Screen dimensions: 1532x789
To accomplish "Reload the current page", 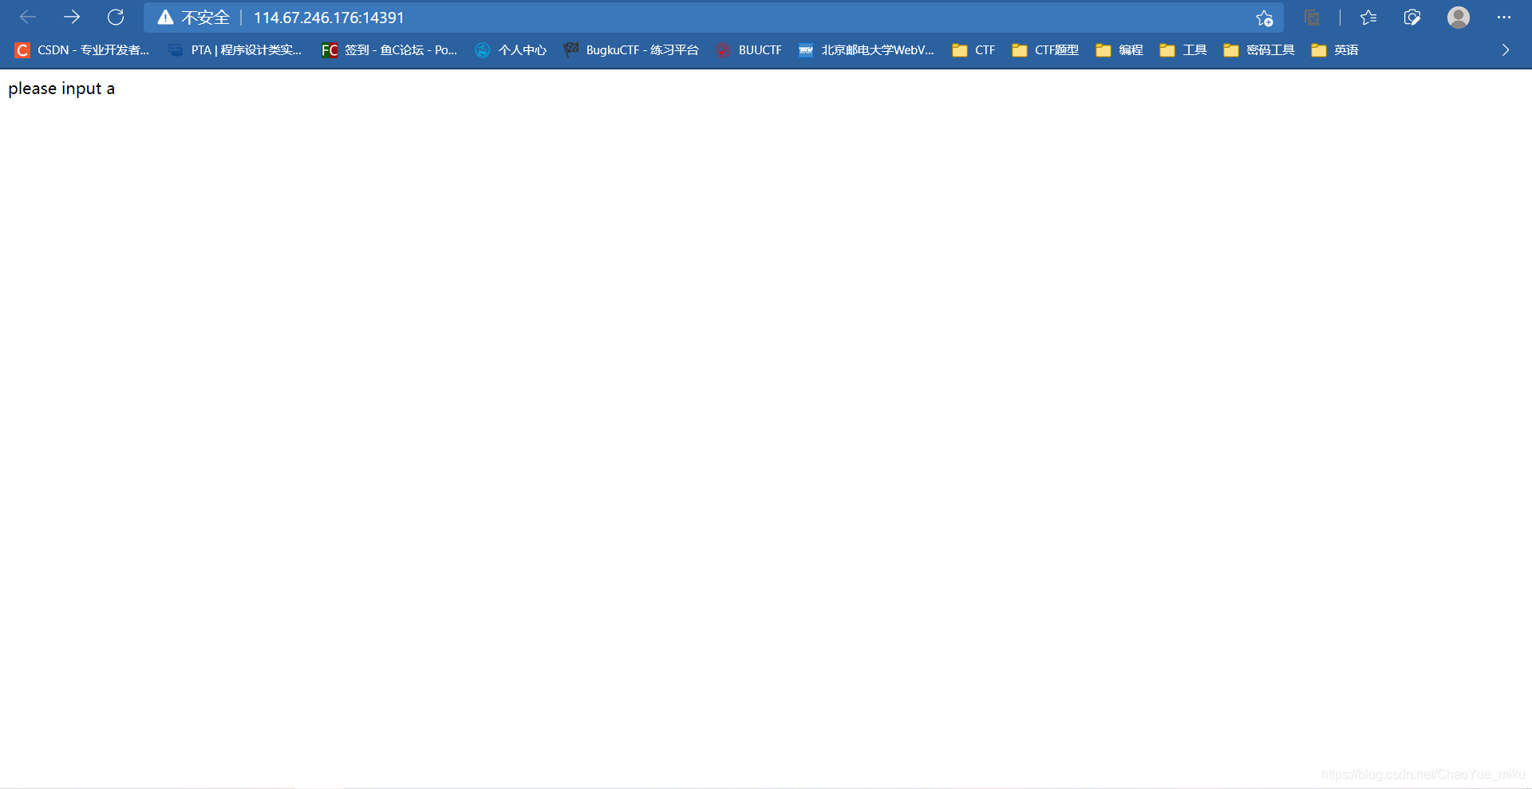I will [x=116, y=17].
